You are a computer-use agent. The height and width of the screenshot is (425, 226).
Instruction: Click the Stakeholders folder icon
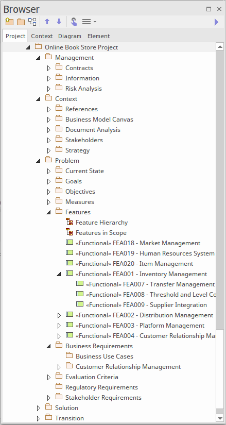pyautogui.click(x=59, y=139)
